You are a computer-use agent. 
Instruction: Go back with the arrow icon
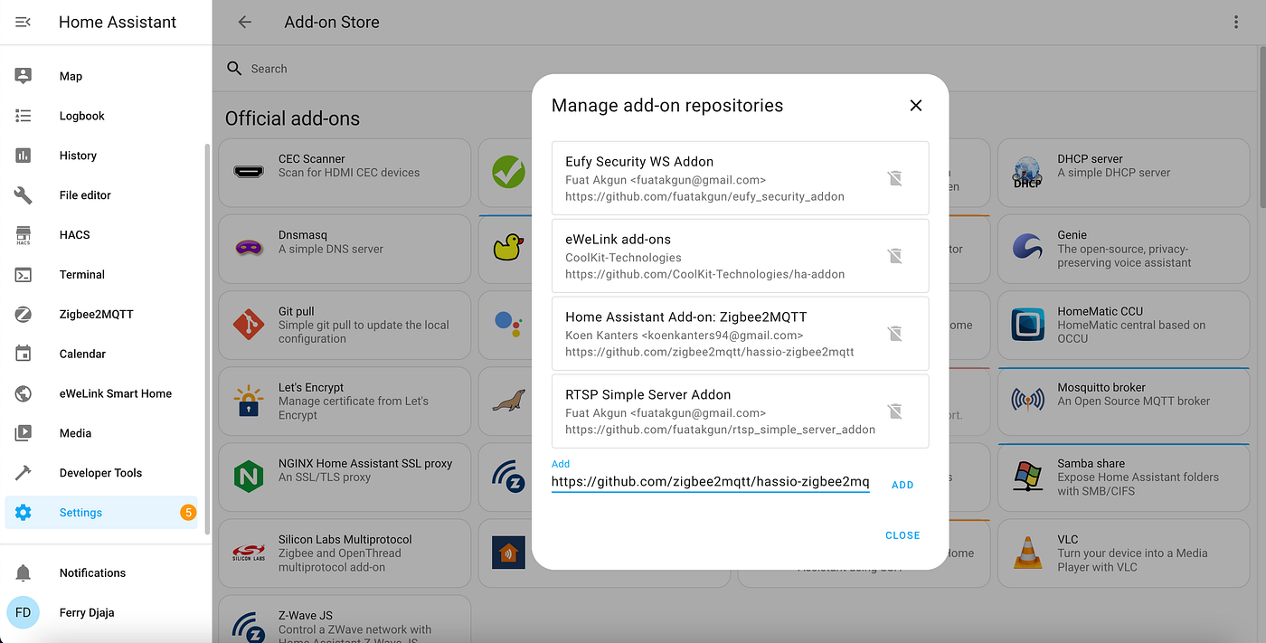244,22
